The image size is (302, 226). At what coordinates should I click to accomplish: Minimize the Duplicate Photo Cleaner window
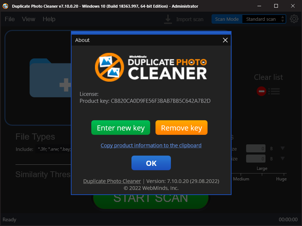point(259,6)
